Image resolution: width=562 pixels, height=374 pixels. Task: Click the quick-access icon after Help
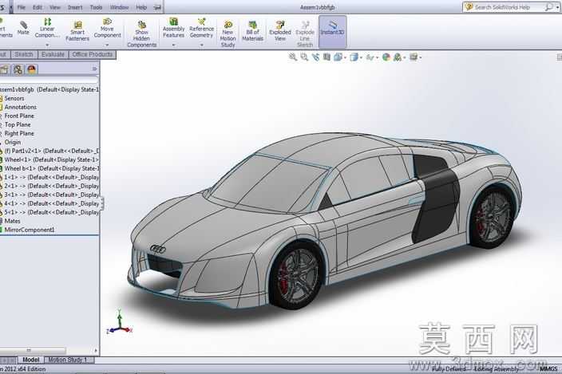[x=157, y=7]
